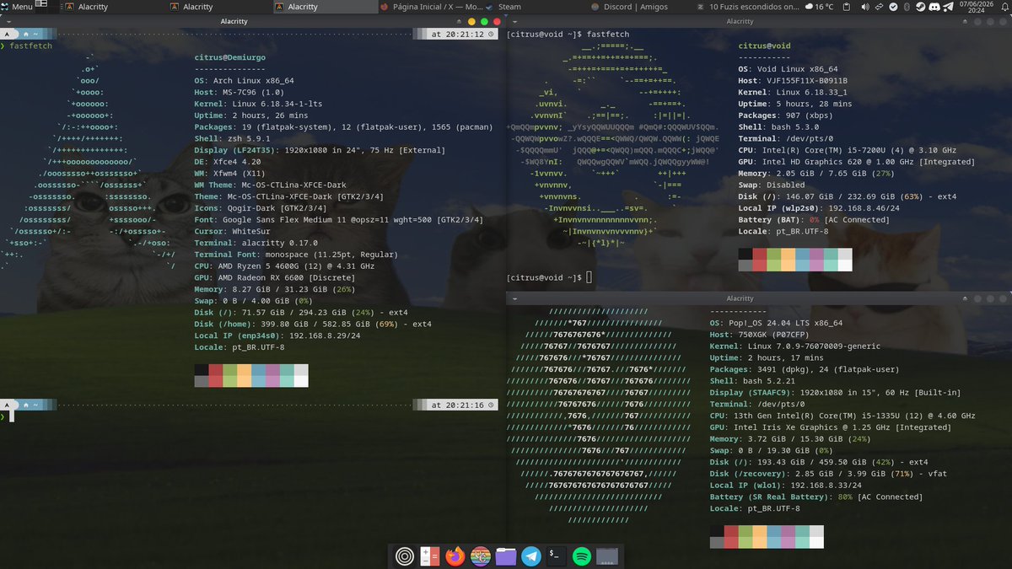Click the cursor after the second [citrus@void ~]$ prompt

pyautogui.click(x=589, y=277)
